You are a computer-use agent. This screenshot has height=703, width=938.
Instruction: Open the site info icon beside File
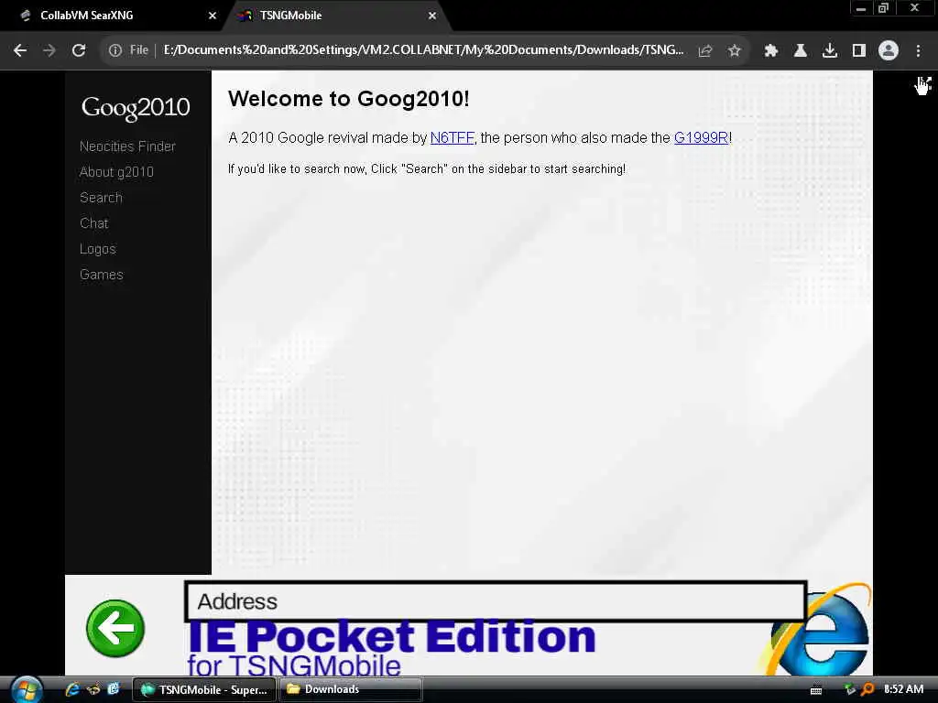[115, 51]
